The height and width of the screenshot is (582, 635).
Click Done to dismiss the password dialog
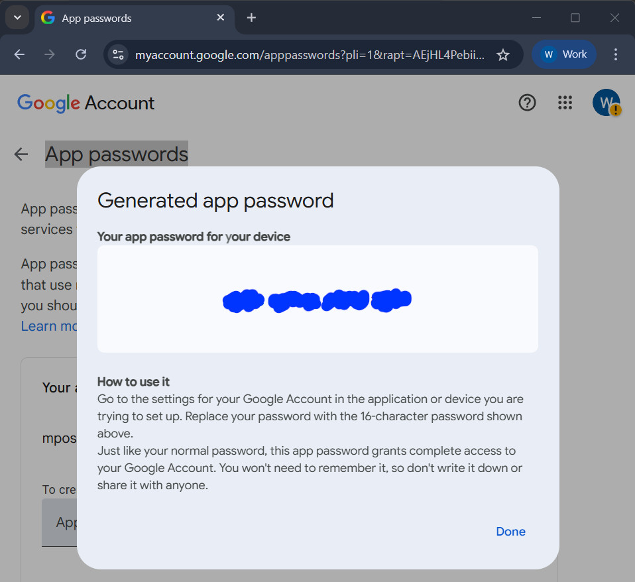coord(510,532)
